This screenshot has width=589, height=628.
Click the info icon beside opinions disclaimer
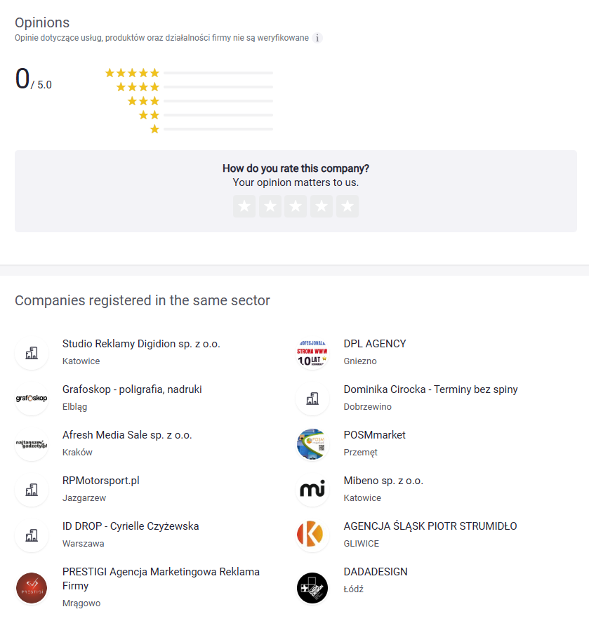317,38
